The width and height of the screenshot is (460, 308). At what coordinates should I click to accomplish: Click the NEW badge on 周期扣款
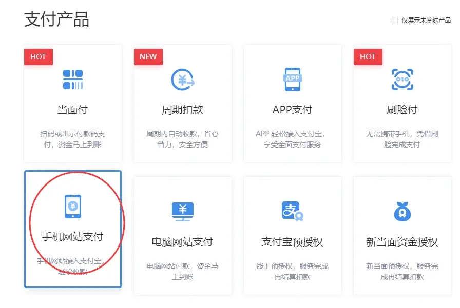click(x=148, y=57)
